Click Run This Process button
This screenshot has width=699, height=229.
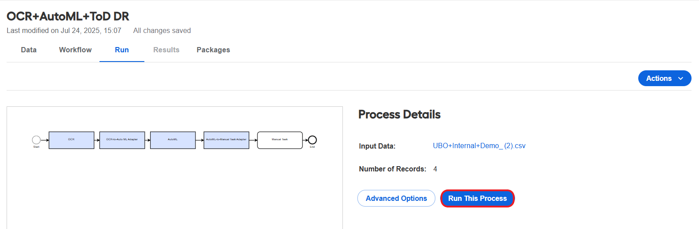pyautogui.click(x=478, y=198)
